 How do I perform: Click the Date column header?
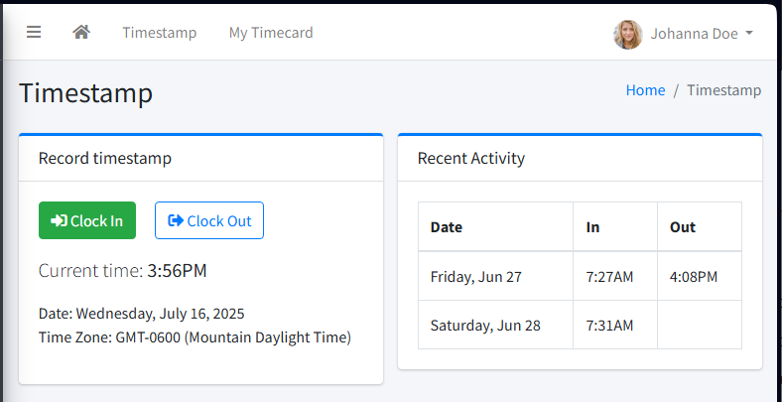point(447,227)
